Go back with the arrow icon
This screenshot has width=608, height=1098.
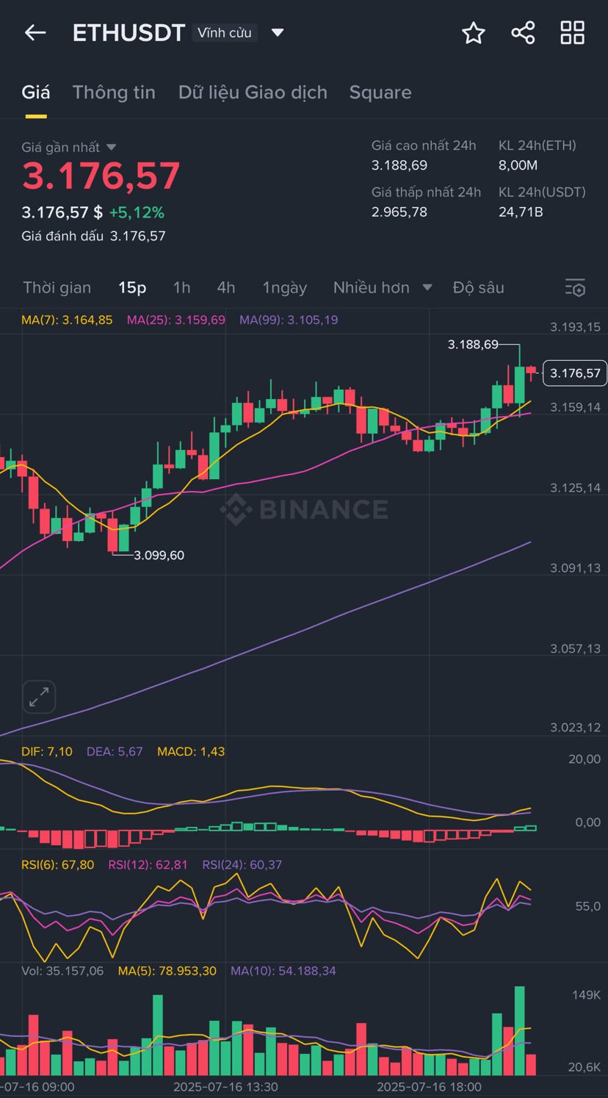pos(35,32)
